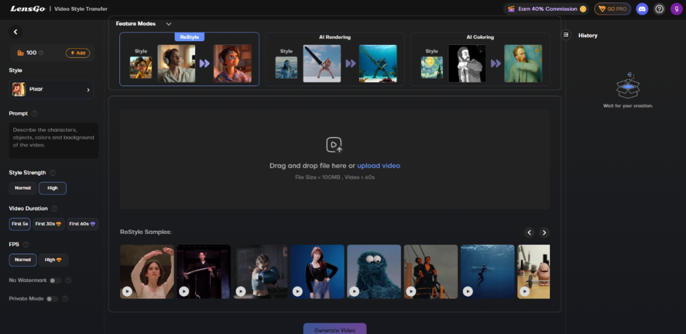Click the help question mark icon in header
This screenshot has width=686, height=334.
pyautogui.click(x=659, y=9)
